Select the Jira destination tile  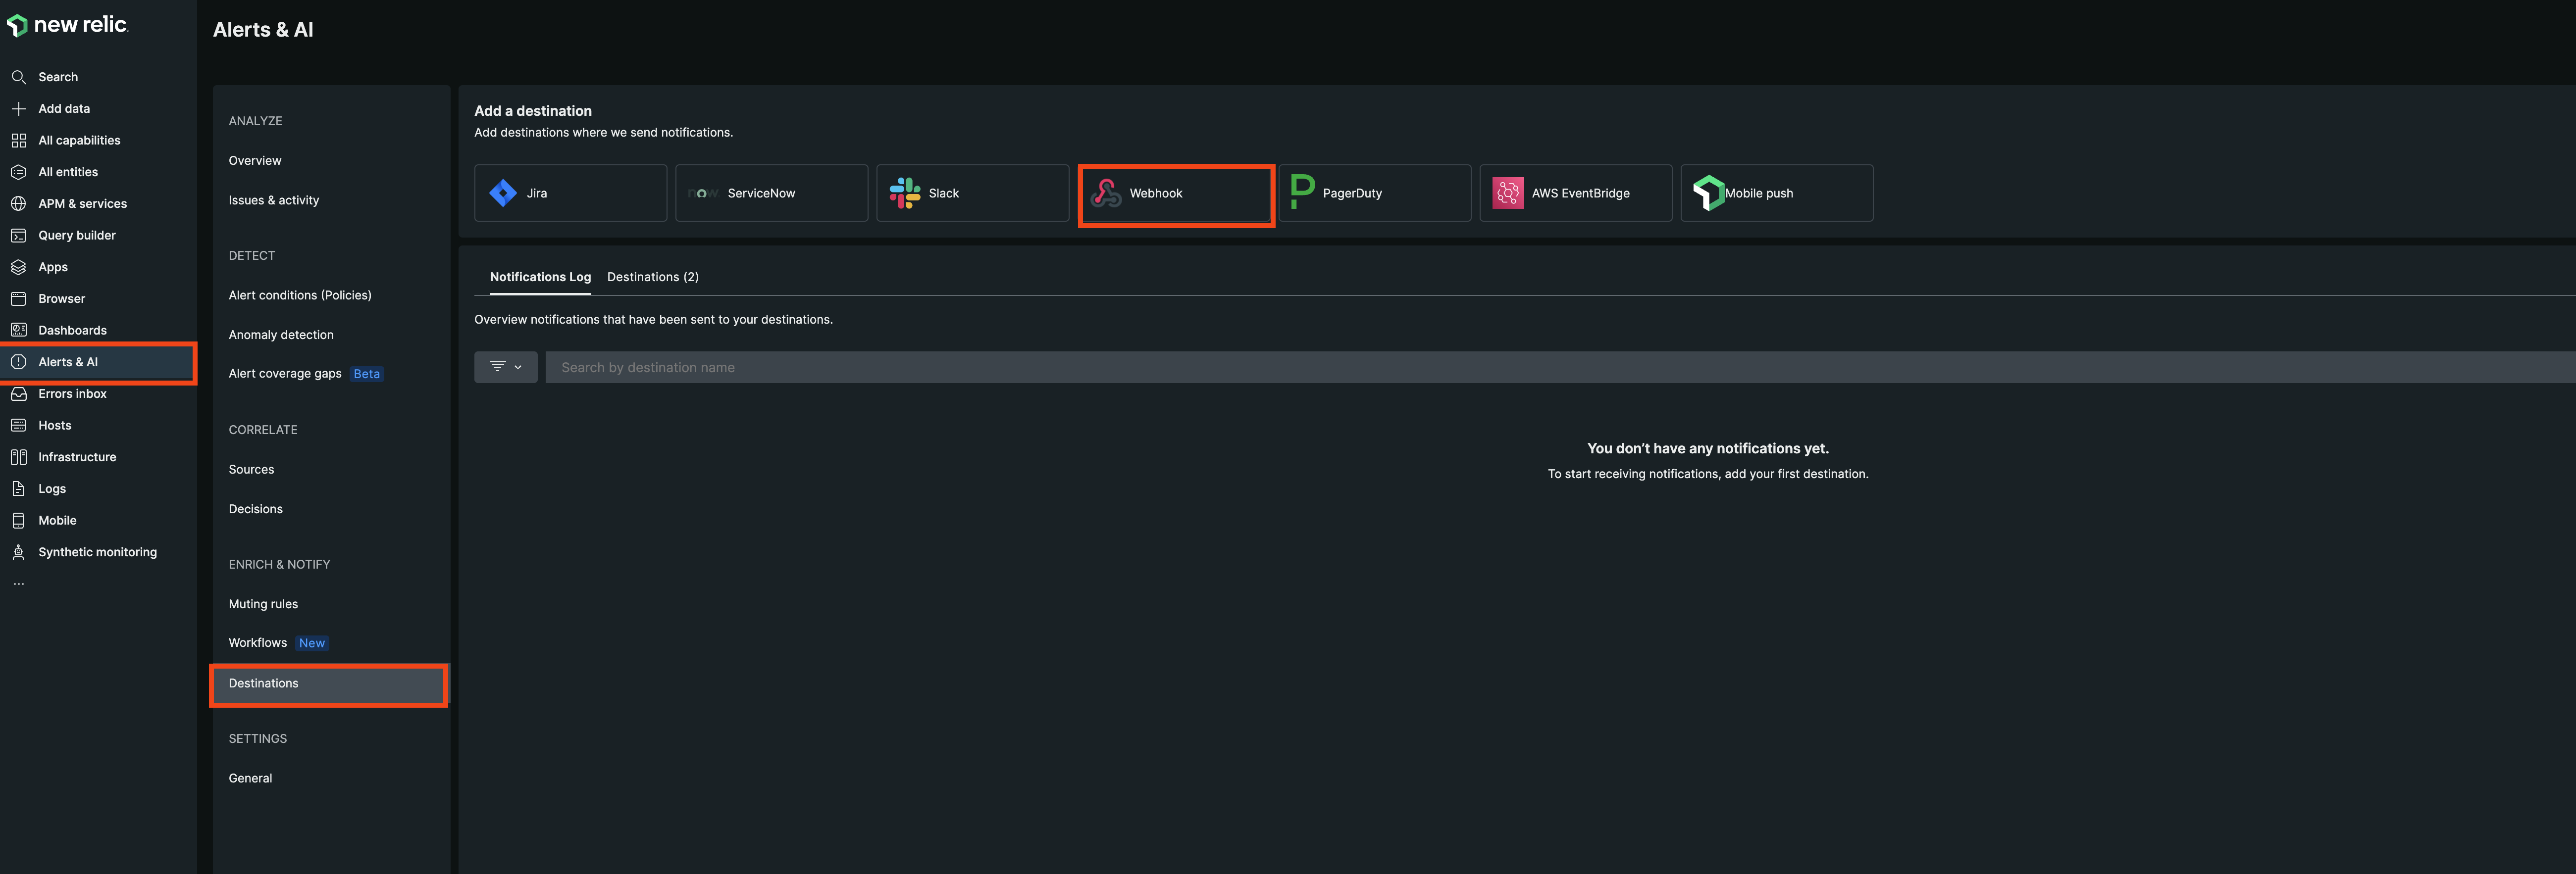(570, 193)
